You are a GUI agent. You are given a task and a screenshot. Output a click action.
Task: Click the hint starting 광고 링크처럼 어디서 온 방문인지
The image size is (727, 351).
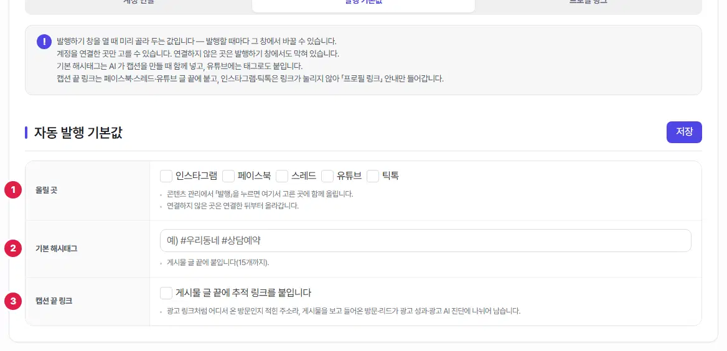click(x=344, y=311)
